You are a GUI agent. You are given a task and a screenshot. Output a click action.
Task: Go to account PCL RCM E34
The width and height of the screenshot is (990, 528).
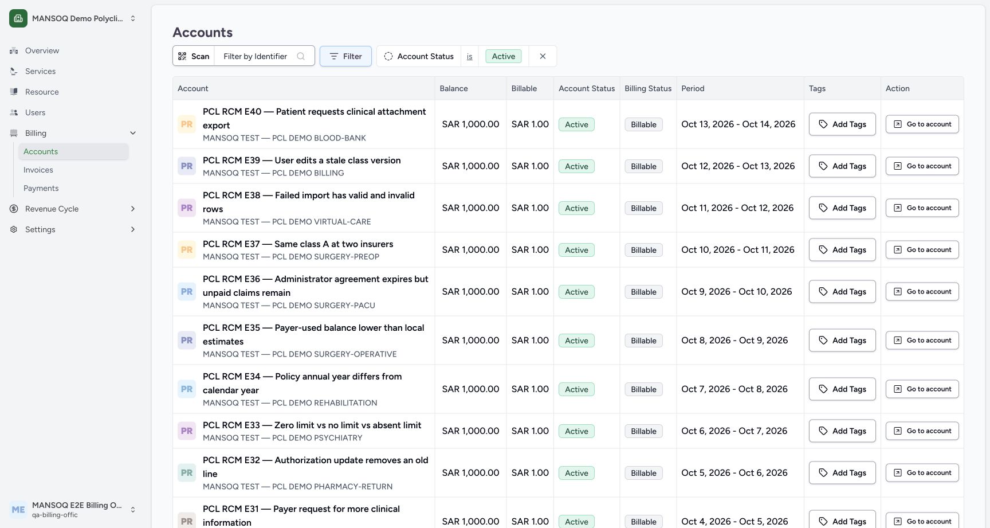point(922,389)
